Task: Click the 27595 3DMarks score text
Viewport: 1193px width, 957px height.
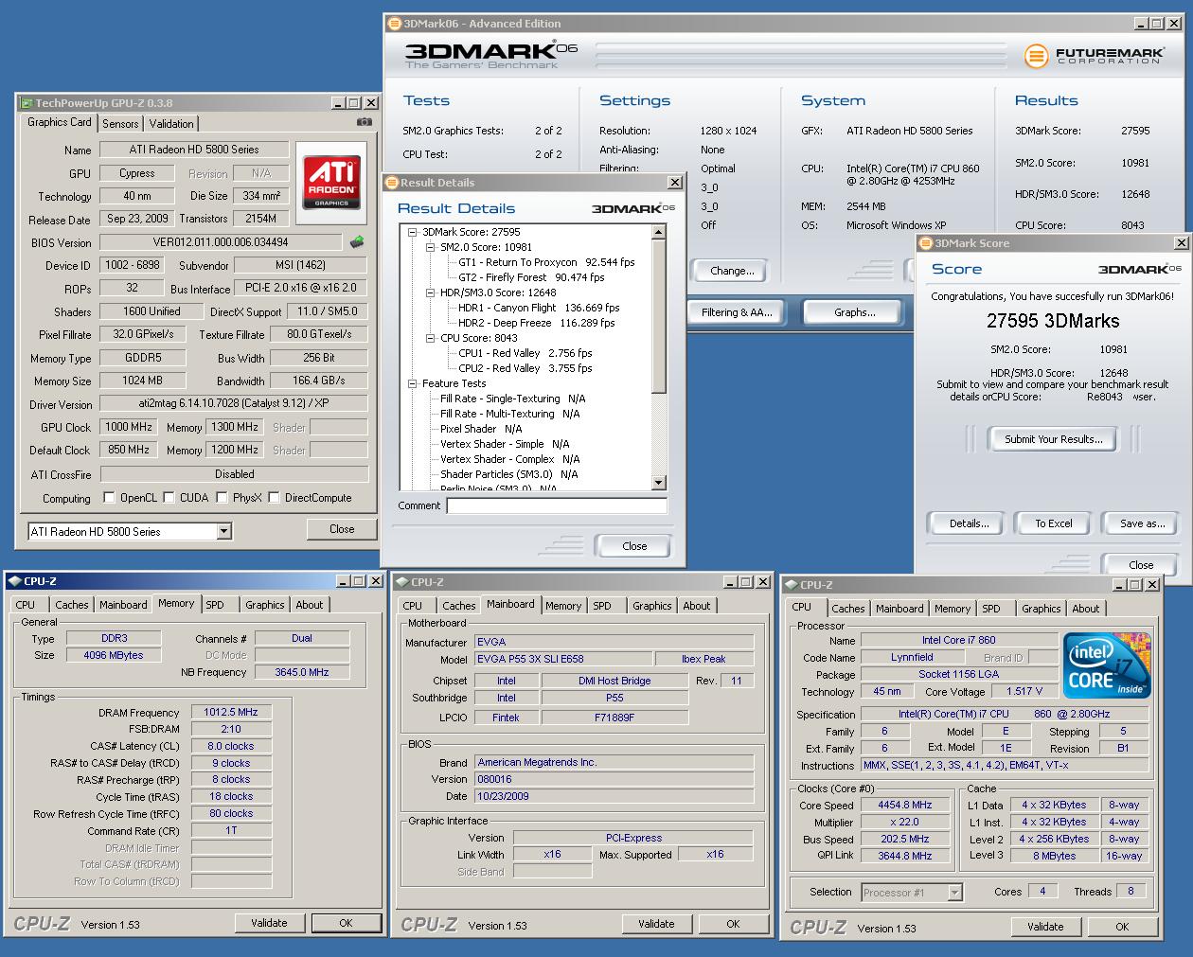Action: [x=1053, y=321]
